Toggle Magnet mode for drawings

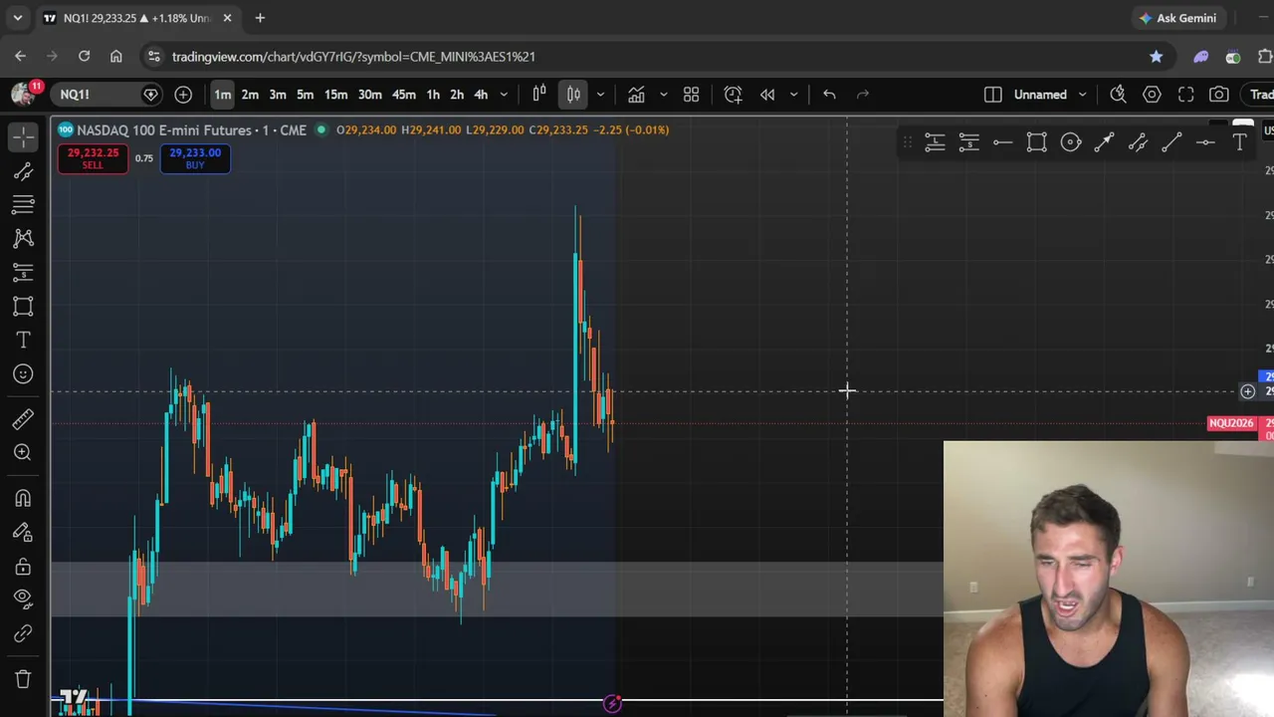[23, 498]
